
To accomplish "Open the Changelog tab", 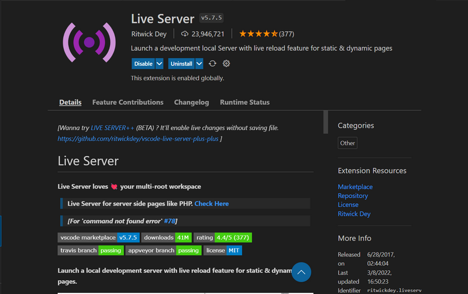I will (192, 102).
